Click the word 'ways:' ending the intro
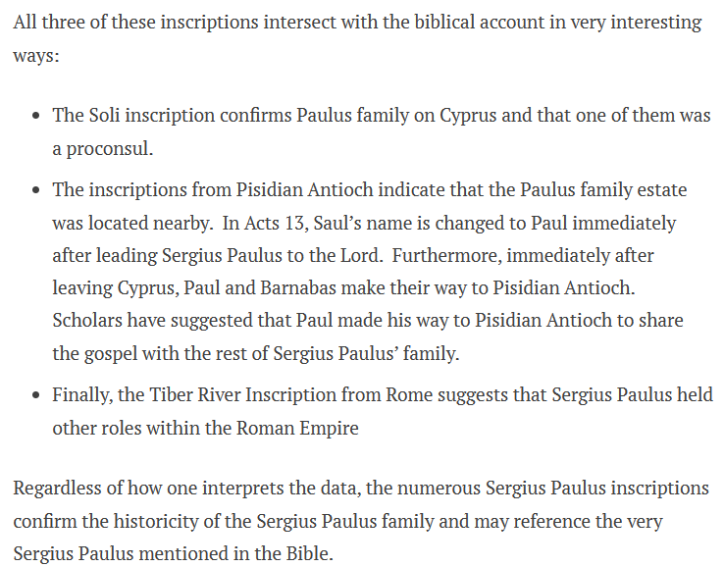This screenshot has width=724, height=567. coord(36,55)
